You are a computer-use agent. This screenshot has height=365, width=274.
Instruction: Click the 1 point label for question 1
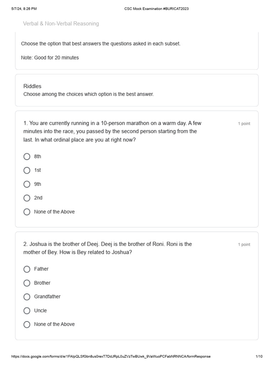click(x=244, y=124)
